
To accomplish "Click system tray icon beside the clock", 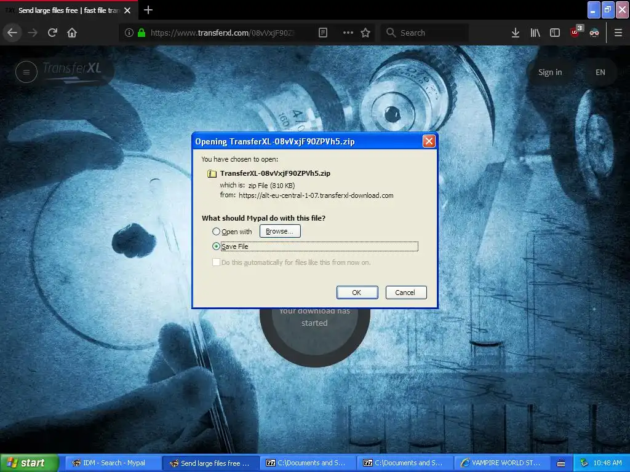I will click(x=584, y=463).
